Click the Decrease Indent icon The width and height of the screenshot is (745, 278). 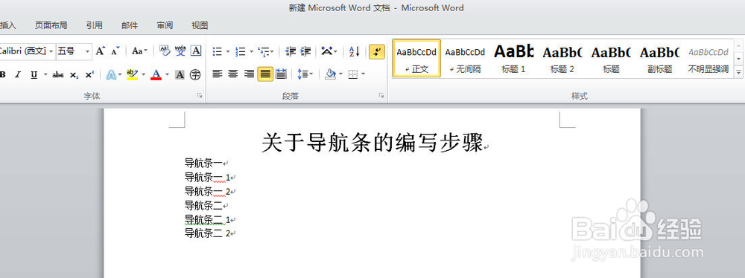(291, 51)
